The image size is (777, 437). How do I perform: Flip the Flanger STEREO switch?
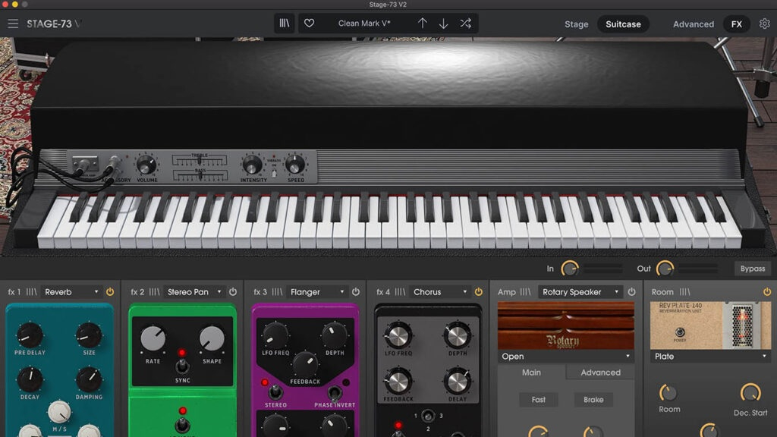(x=275, y=393)
